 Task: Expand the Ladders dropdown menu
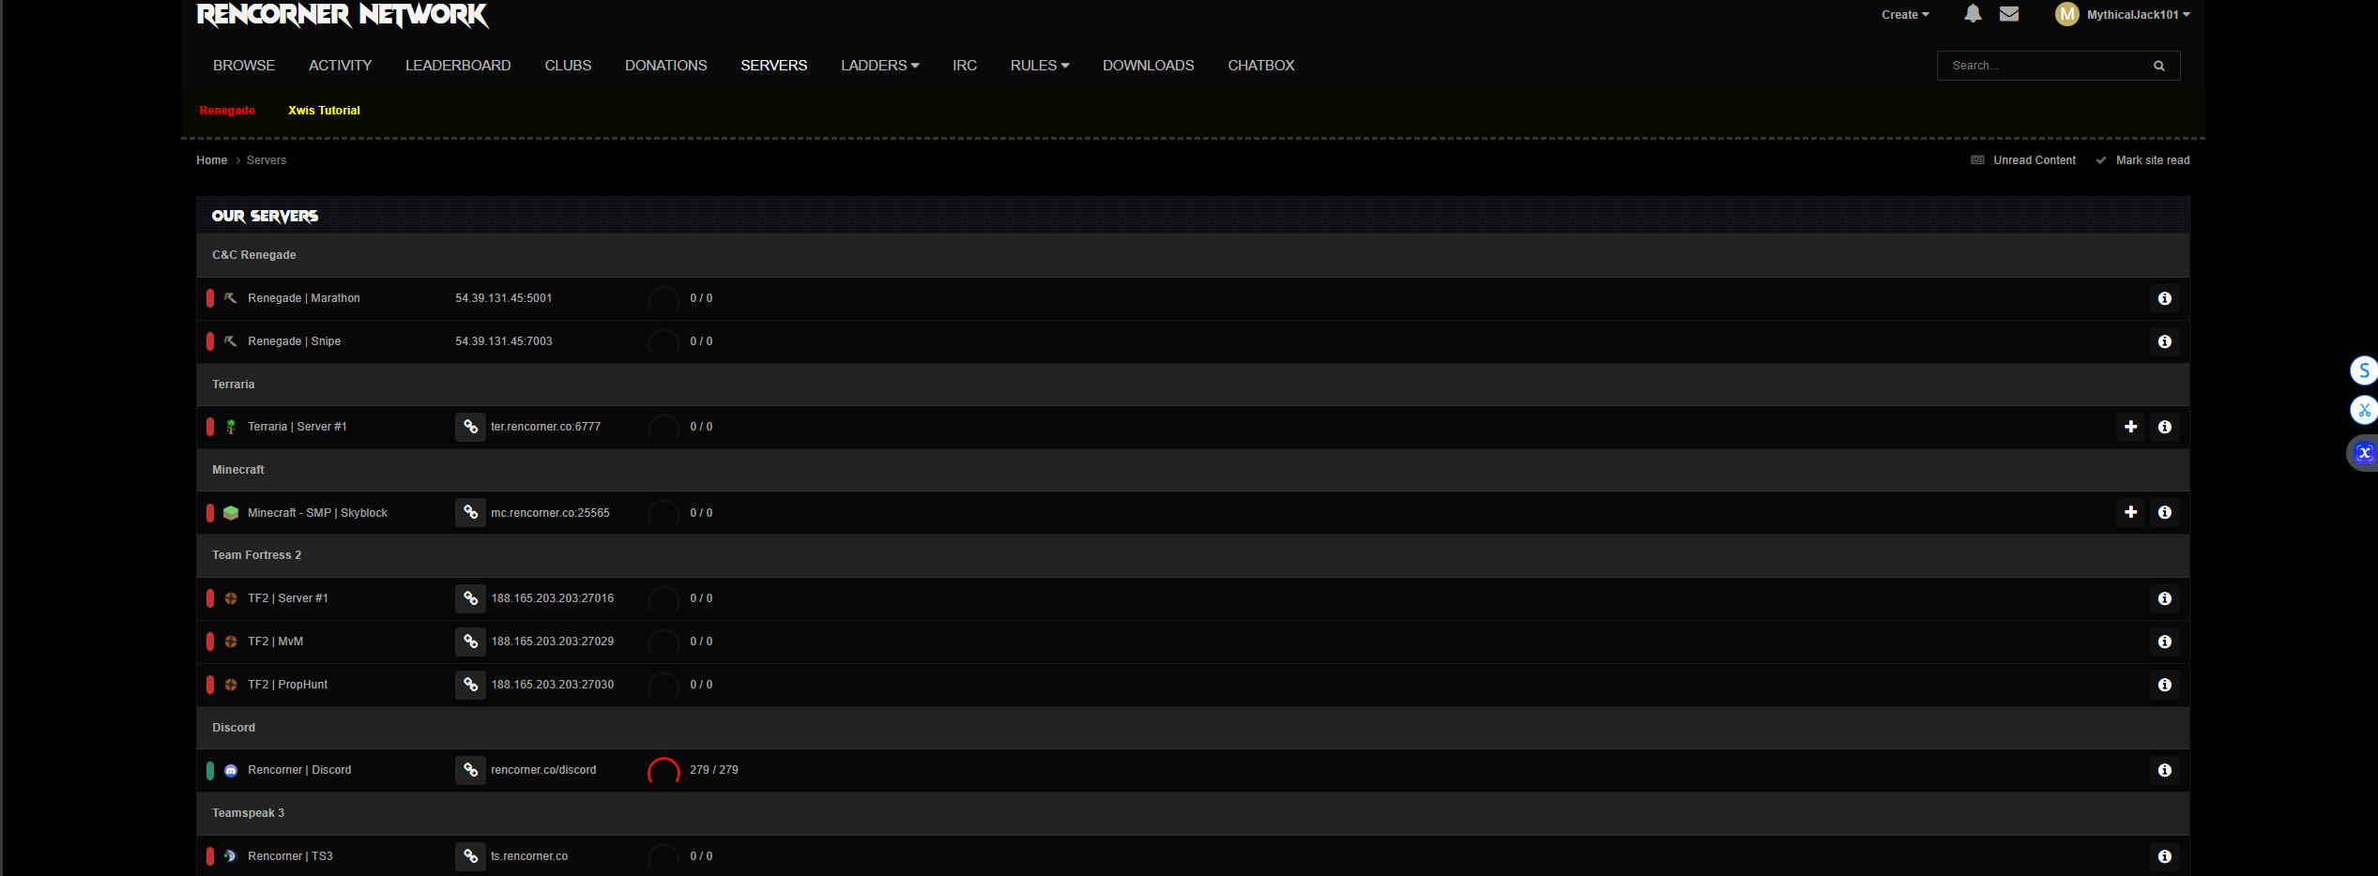tap(879, 66)
